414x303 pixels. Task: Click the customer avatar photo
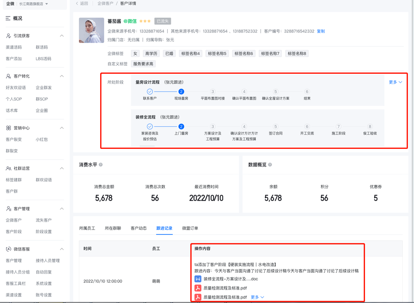pyautogui.click(x=91, y=30)
